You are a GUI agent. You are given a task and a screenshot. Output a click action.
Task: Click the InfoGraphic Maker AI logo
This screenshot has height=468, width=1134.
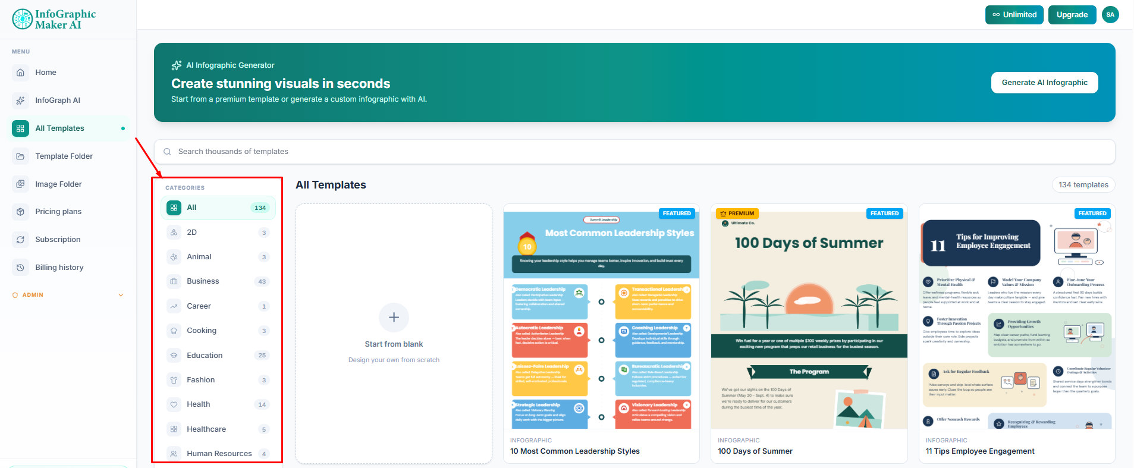point(54,19)
